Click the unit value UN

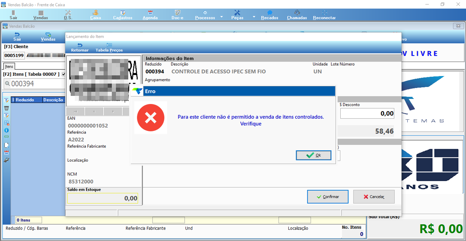click(x=318, y=72)
